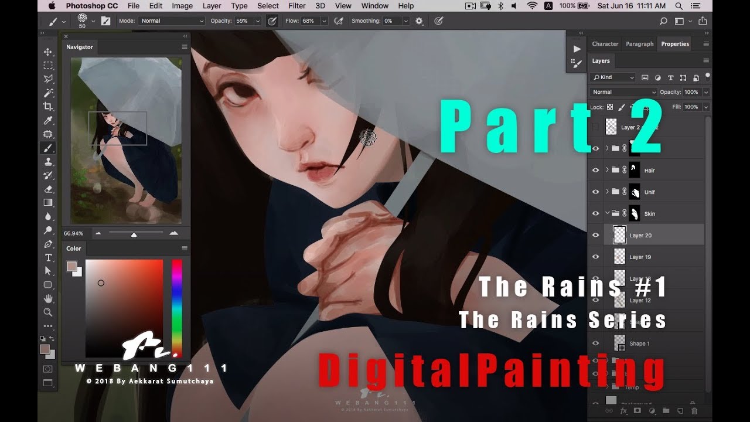Select the Horizontal Type tool
The width and height of the screenshot is (750, 422).
click(x=48, y=257)
